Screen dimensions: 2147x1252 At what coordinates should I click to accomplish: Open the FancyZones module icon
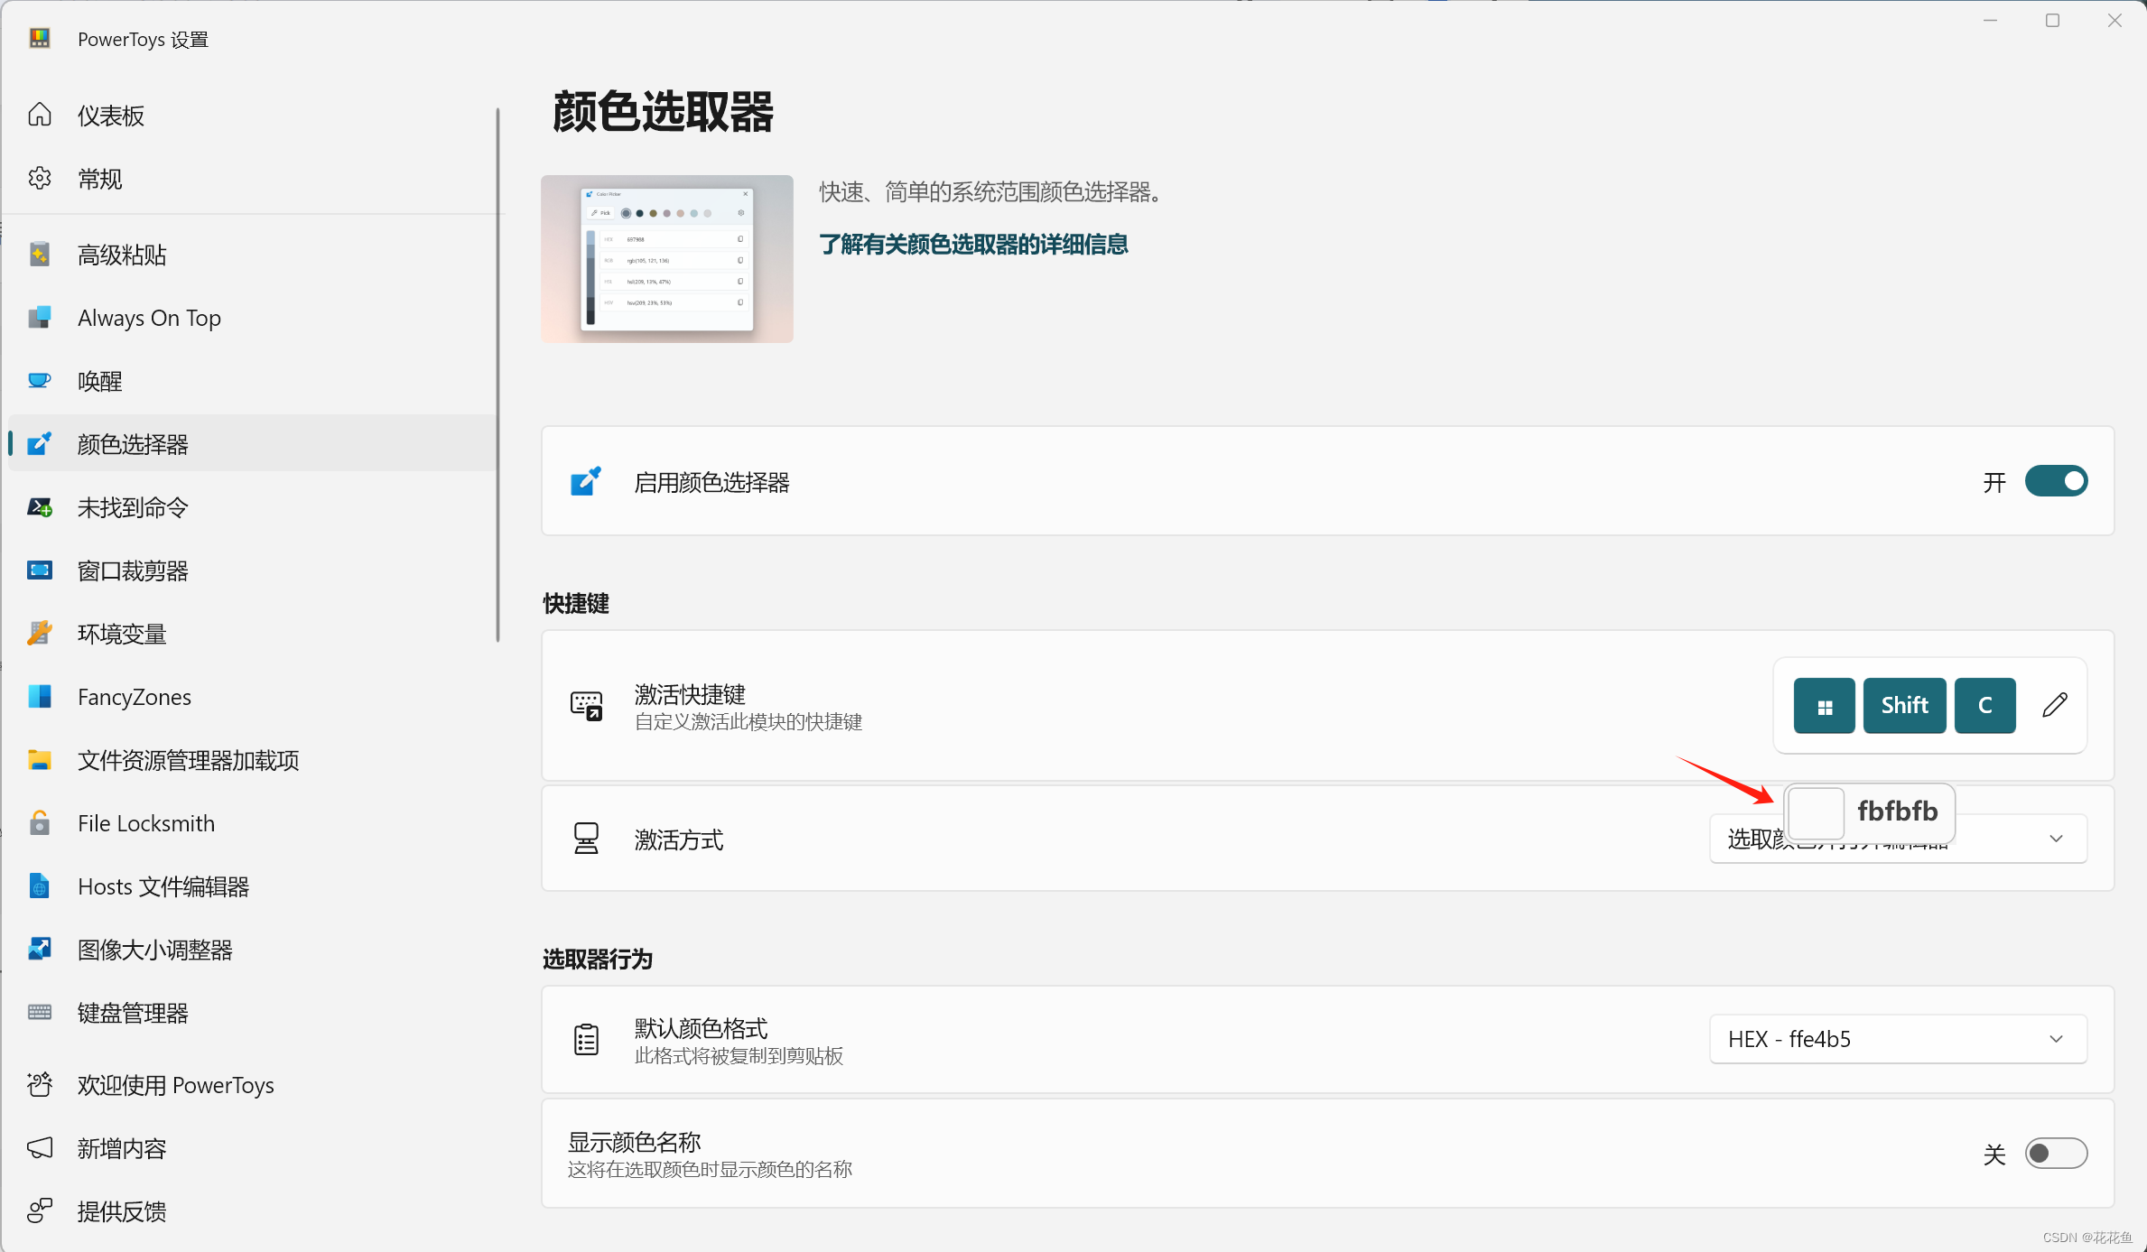tap(40, 697)
